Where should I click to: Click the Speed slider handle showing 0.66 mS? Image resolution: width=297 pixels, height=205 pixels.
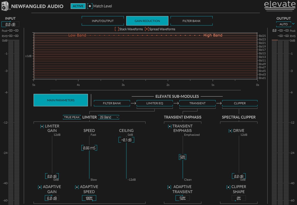click(x=89, y=148)
